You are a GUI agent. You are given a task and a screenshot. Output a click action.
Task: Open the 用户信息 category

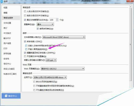(x=7, y=43)
